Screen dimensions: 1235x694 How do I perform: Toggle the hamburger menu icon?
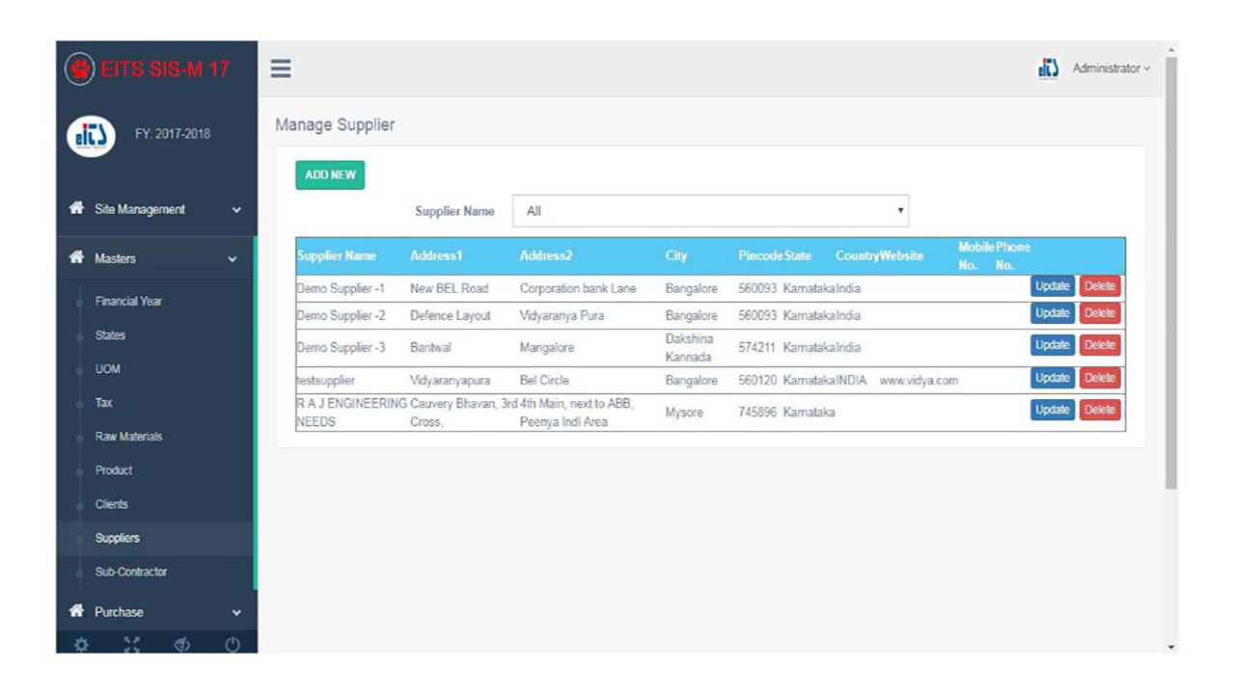[281, 68]
